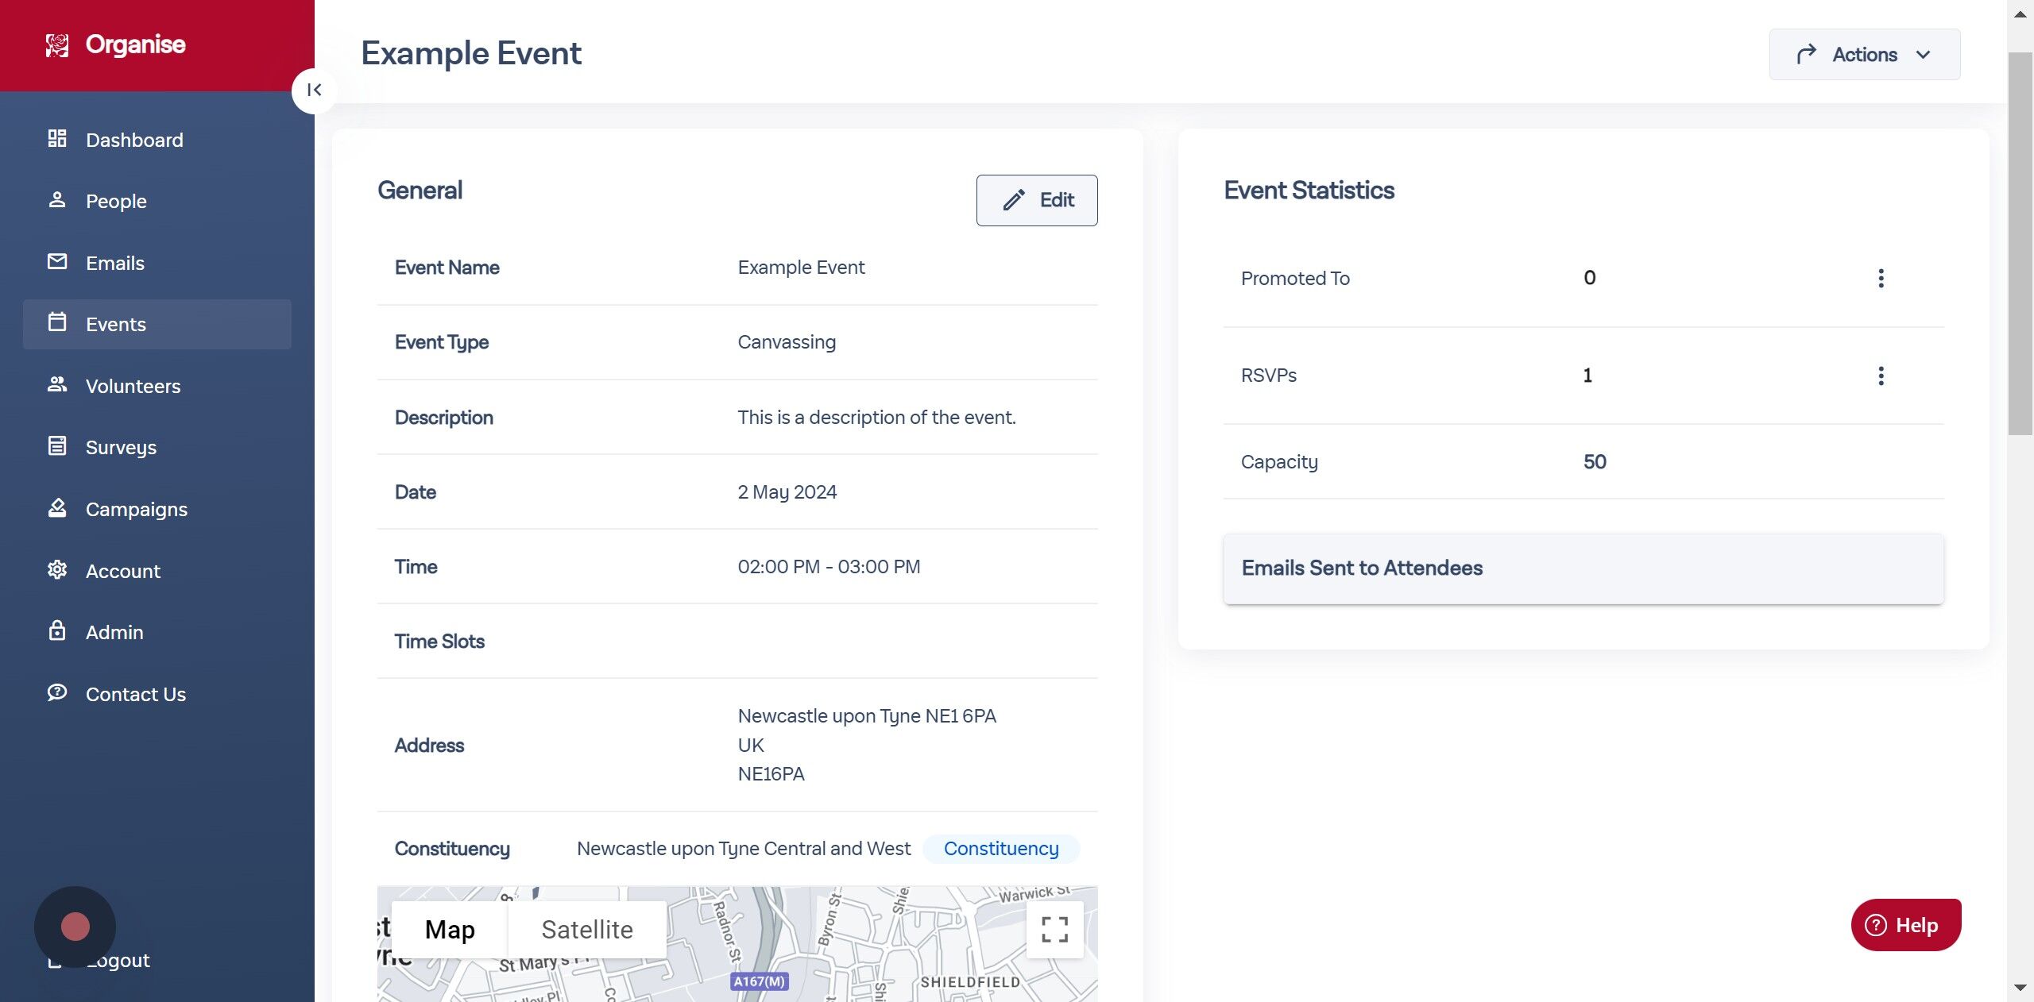
Task: Switch map to Satellite view
Action: point(587,929)
